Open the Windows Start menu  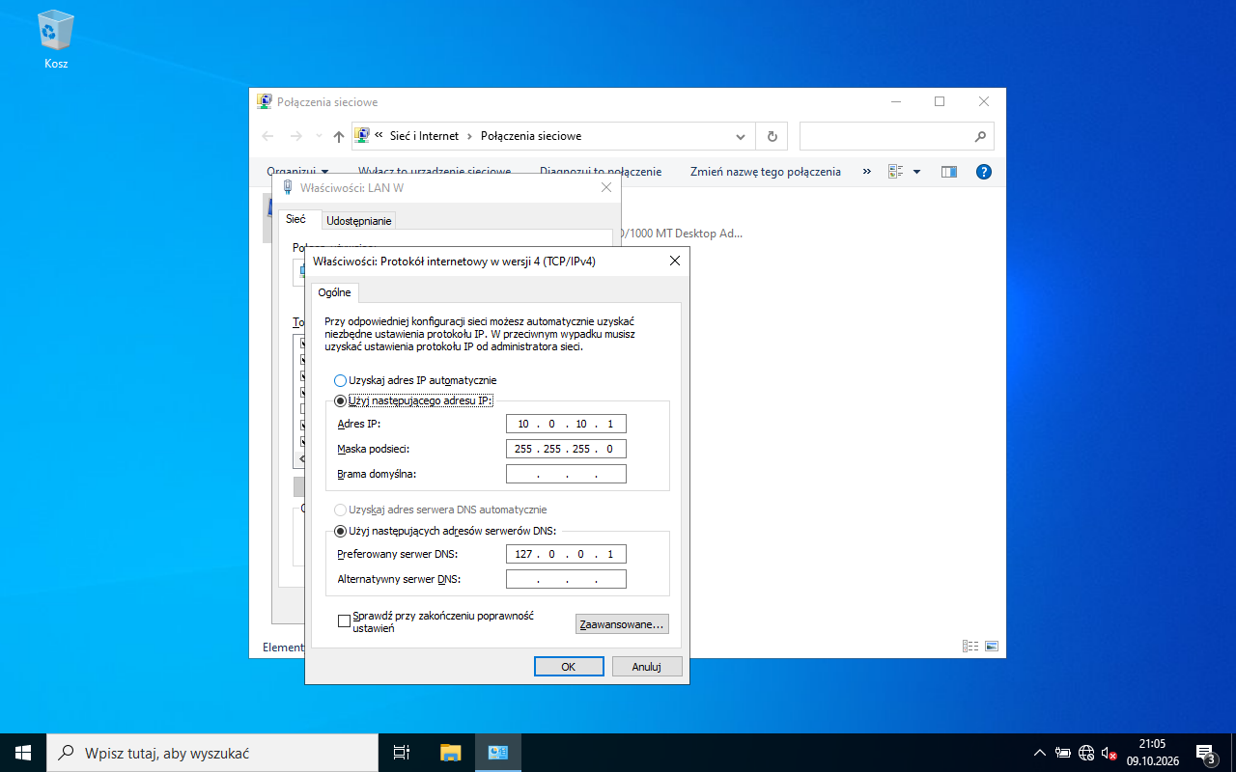(x=23, y=753)
